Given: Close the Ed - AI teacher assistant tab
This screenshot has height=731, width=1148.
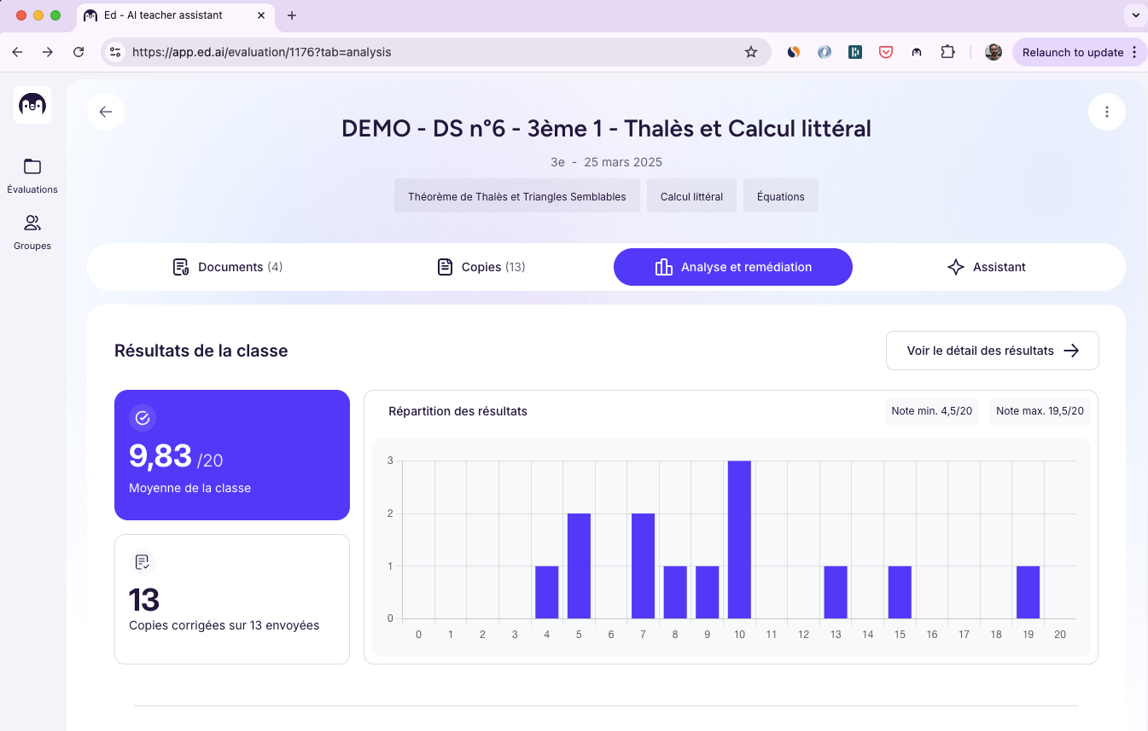Looking at the screenshot, I should (260, 15).
